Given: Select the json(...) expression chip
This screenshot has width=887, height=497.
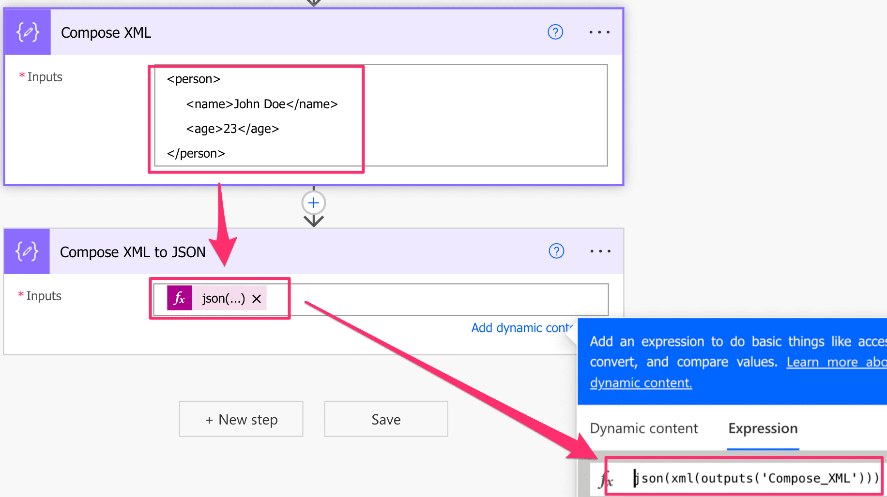Looking at the screenshot, I should 223,298.
